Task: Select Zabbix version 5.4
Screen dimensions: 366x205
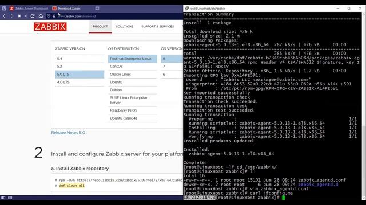Action: (79, 59)
